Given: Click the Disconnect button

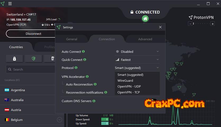Looking at the screenshot, I should click(31, 34).
